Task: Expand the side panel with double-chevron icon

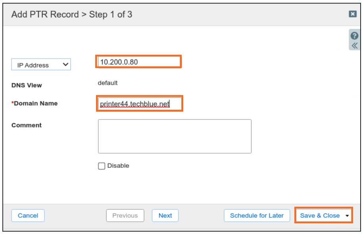Action: point(355,45)
